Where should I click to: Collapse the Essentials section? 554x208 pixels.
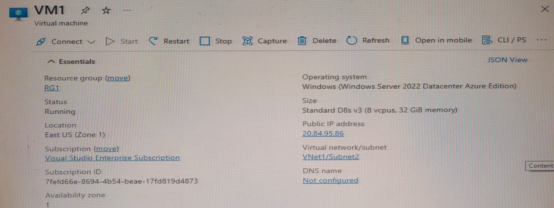pos(71,62)
